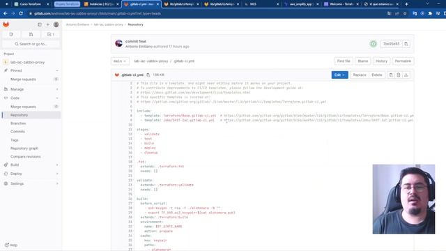446x251 pixels.
Task: Click the Replace button
Action: tap(360, 75)
